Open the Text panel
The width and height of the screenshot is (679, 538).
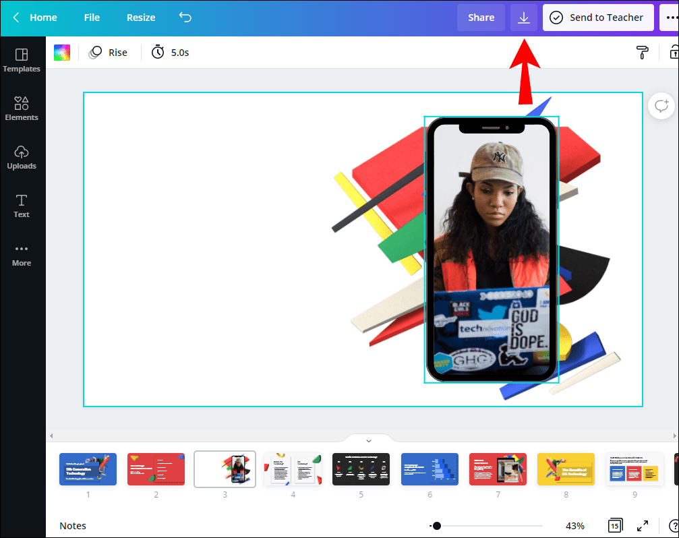[x=22, y=205]
